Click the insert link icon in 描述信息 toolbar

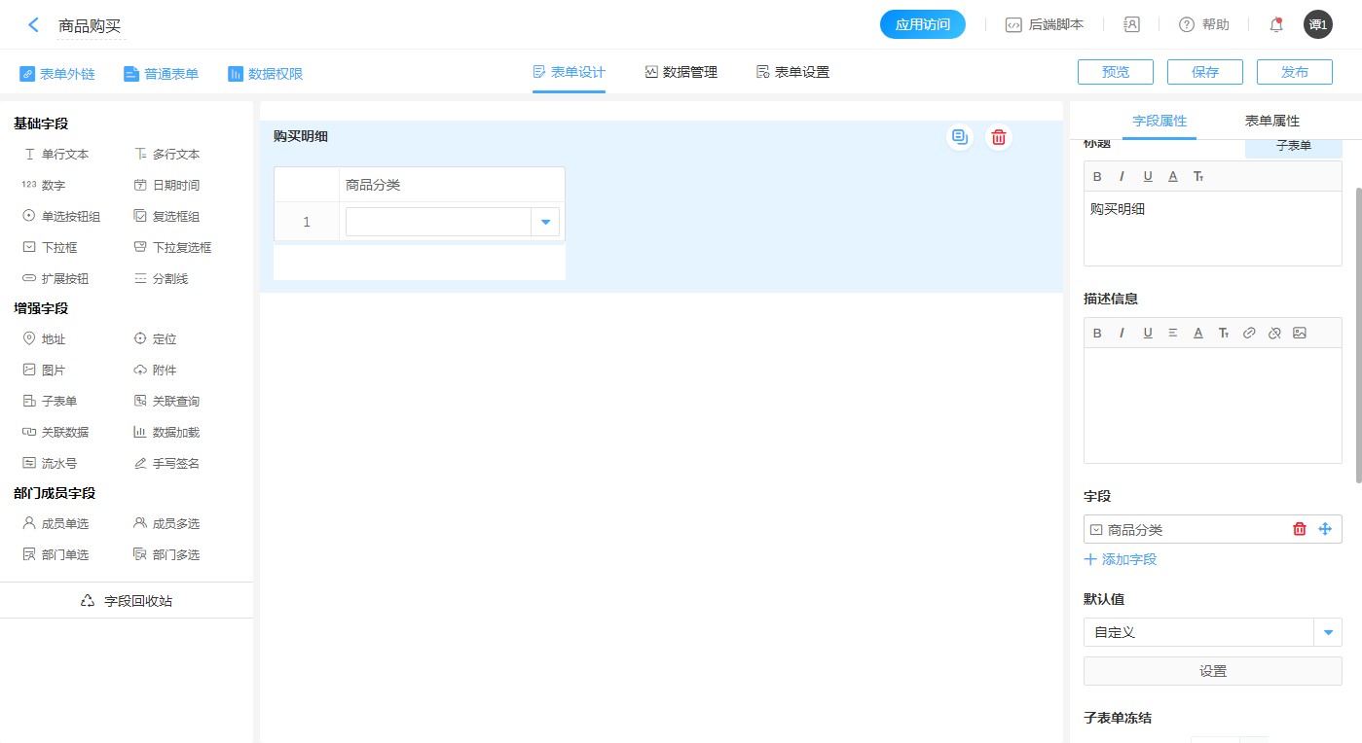tap(1249, 333)
